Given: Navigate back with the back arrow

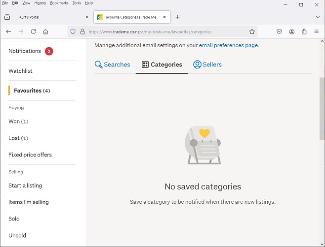Looking at the screenshot, I should point(8,31).
